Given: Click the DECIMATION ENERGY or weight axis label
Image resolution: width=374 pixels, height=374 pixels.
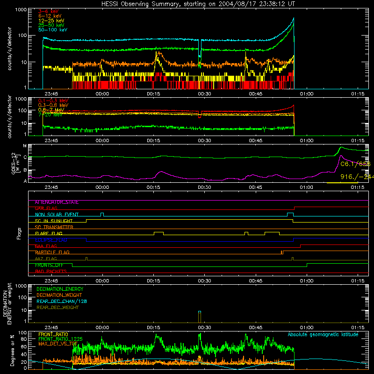Looking at the screenshot, I should (x=7, y=303).
